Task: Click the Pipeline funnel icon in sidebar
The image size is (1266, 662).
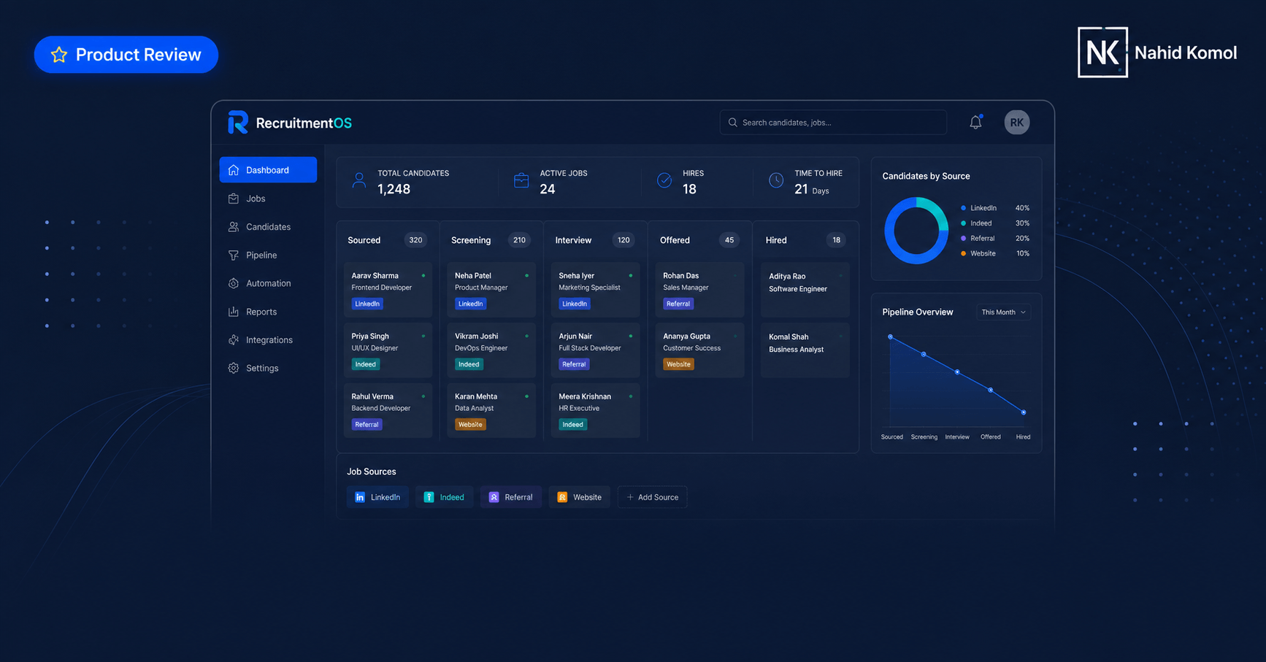Action: click(x=234, y=255)
